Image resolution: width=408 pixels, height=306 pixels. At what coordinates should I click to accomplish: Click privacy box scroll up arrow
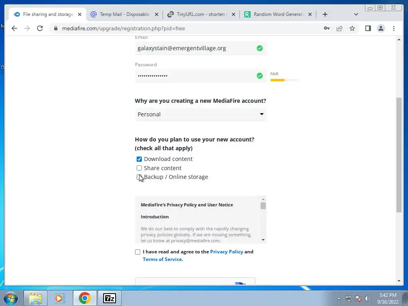point(263,199)
